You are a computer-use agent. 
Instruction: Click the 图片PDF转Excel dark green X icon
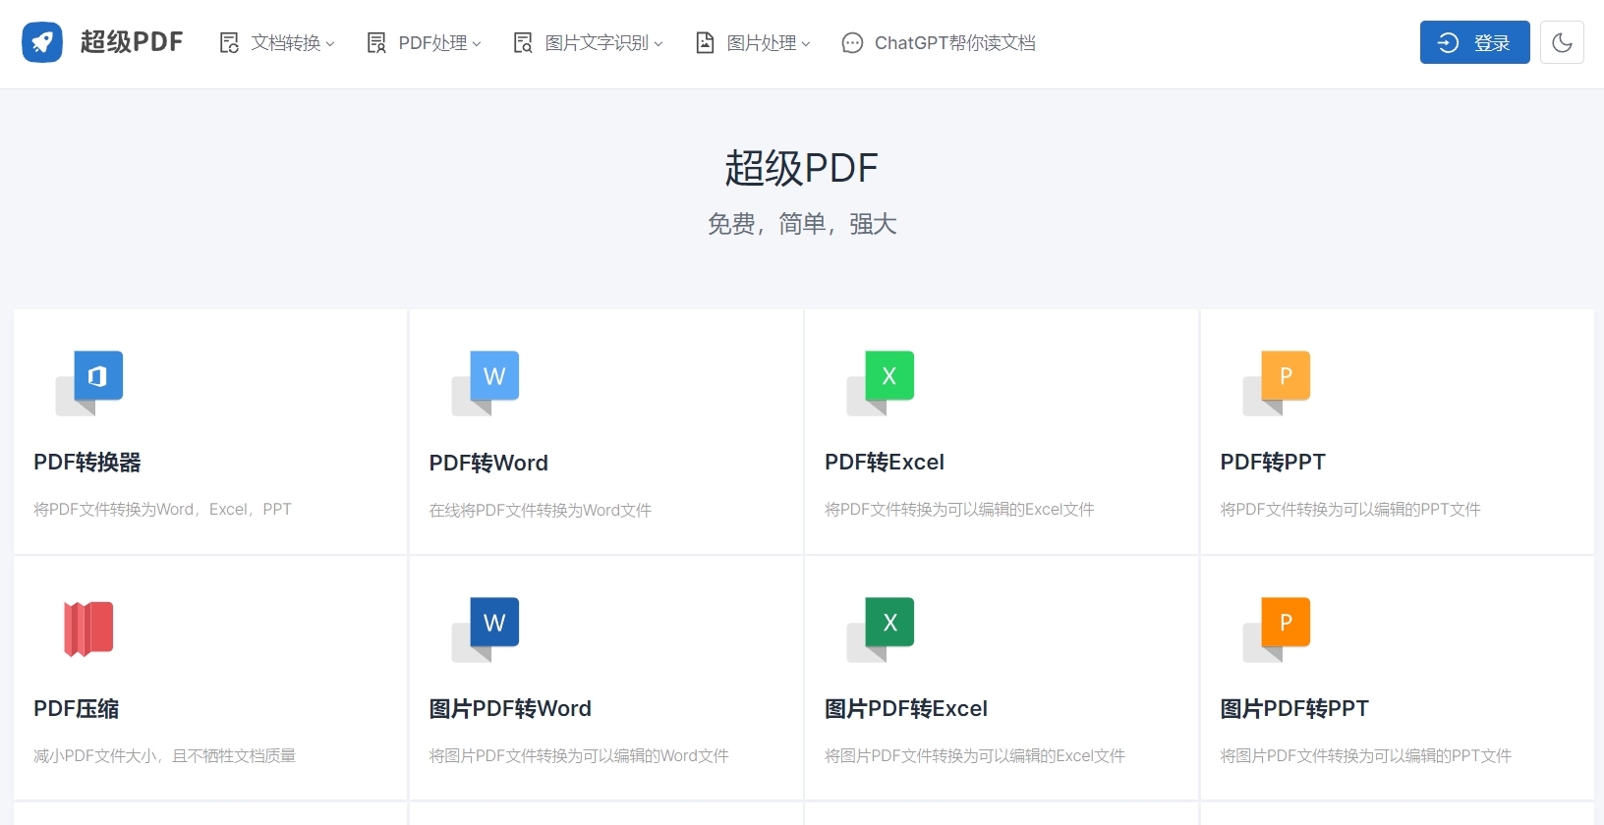pyautogui.click(x=881, y=630)
